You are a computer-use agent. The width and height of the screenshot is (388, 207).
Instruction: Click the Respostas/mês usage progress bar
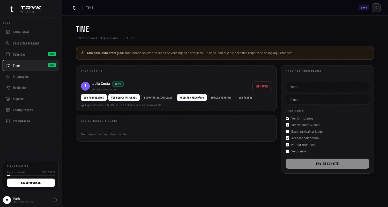(31, 175)
